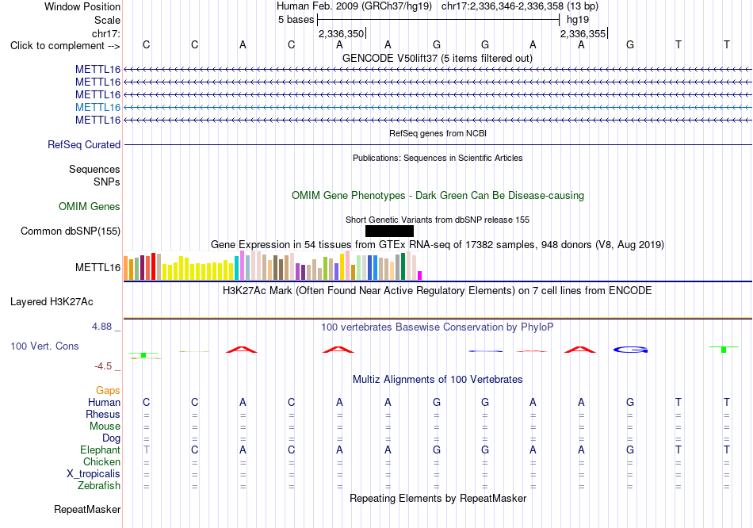Click the Human alignment row label
The height and width of the screenshot is (528, 753).
(x=104, y=403)
